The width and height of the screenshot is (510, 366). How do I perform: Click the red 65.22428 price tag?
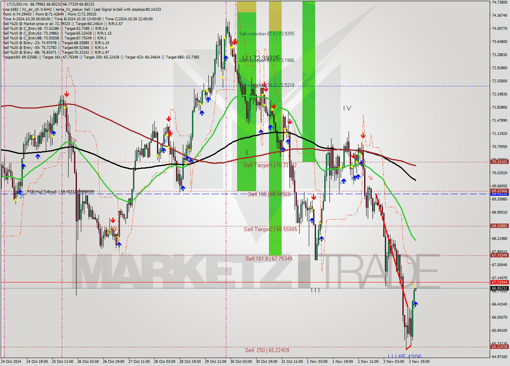click(x=499, y=347)
